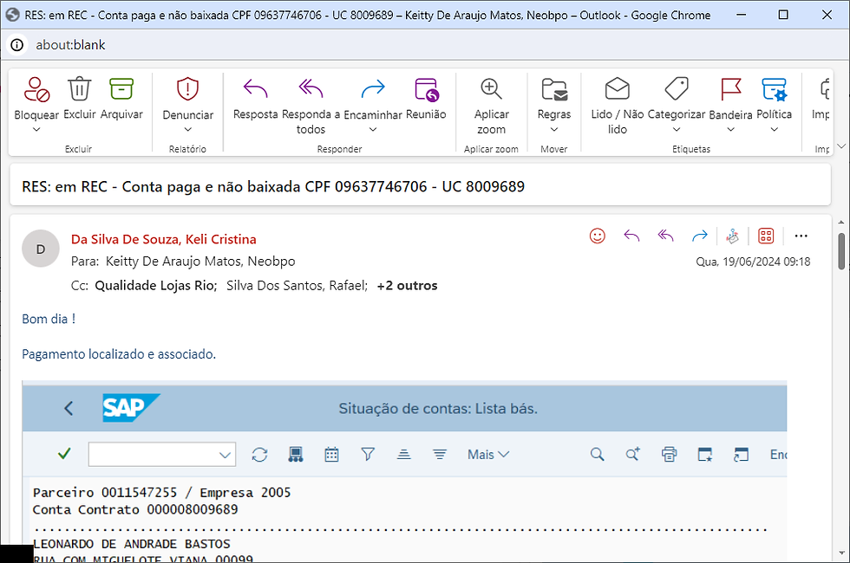The height and width of the screenshot is (563, 850).
Task: Open the red apps grid icon
Action: (x=766, y=236)
